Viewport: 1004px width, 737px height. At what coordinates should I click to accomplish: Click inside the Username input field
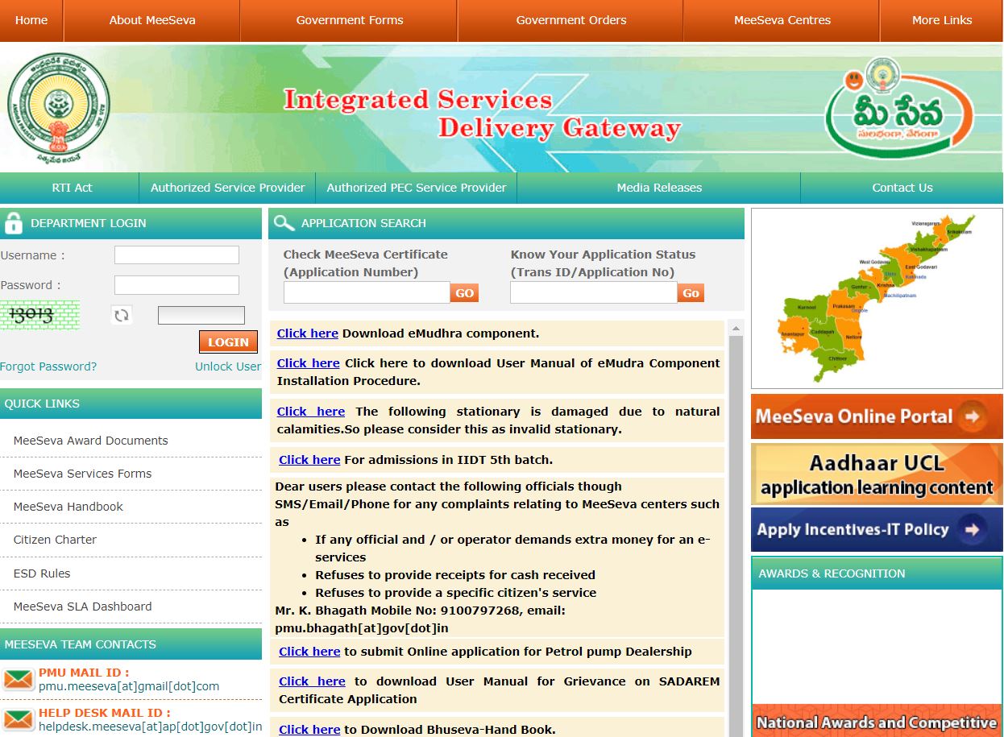click(176, 255)
